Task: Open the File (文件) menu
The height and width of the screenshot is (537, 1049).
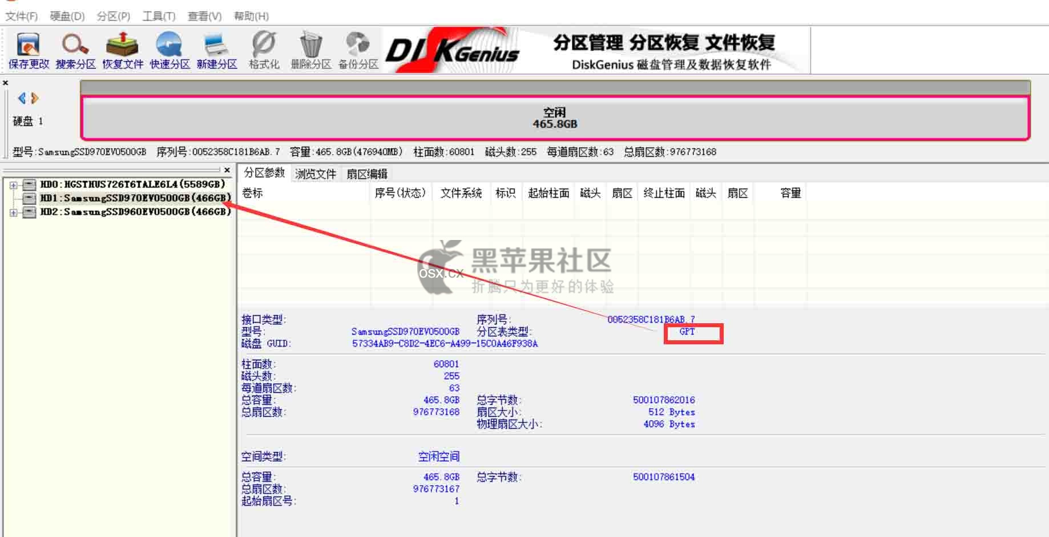Action: pos(21,16)
